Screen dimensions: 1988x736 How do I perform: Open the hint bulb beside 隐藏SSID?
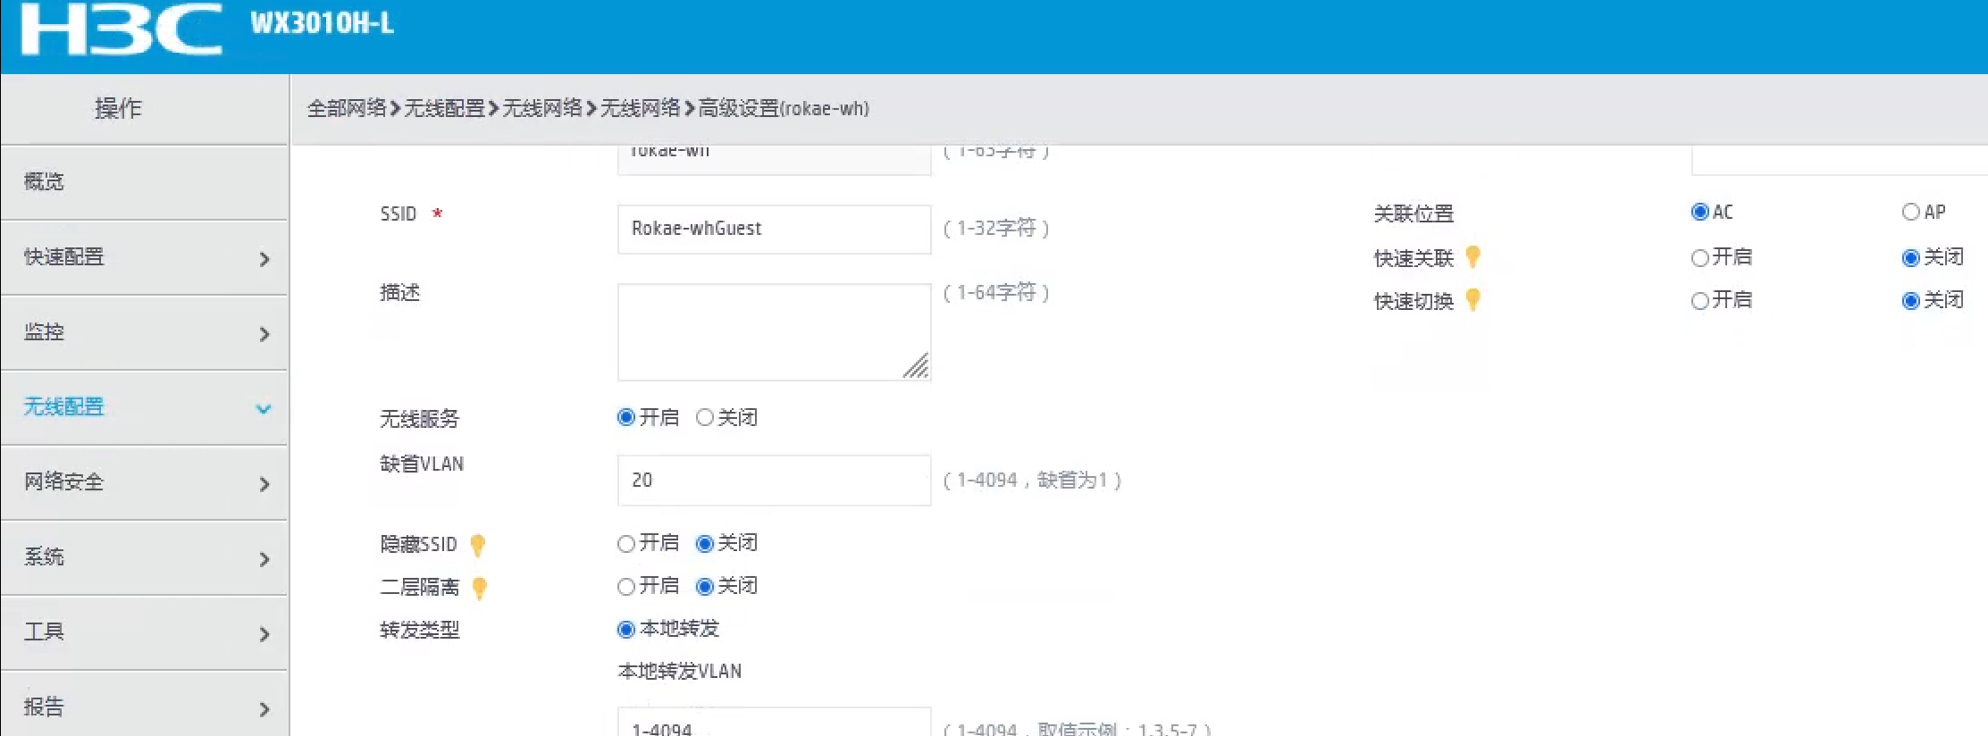pos(478,544)
